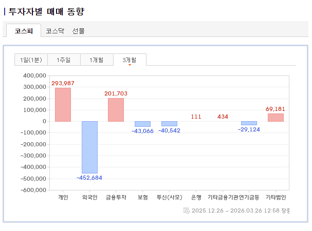Select the 선물 tab

tap(79, 31)
